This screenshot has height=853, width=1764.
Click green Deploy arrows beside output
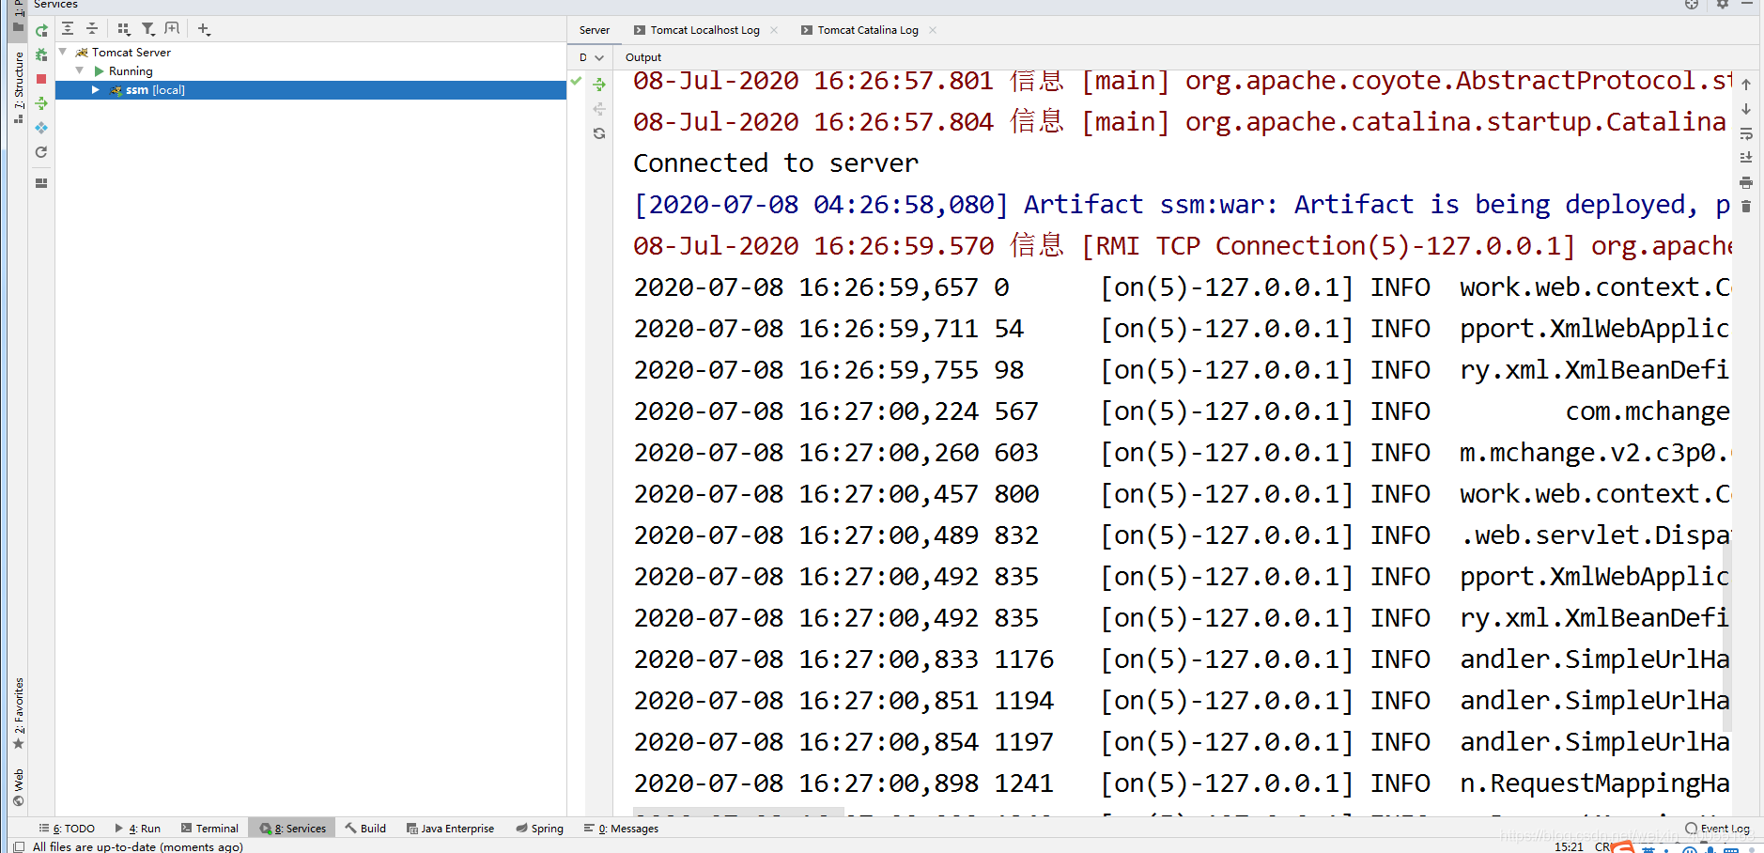pyautogui.click(x=599, y=85)
